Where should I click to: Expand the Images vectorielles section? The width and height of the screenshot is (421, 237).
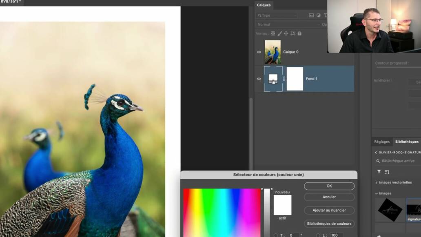click(x=376, y=182)
